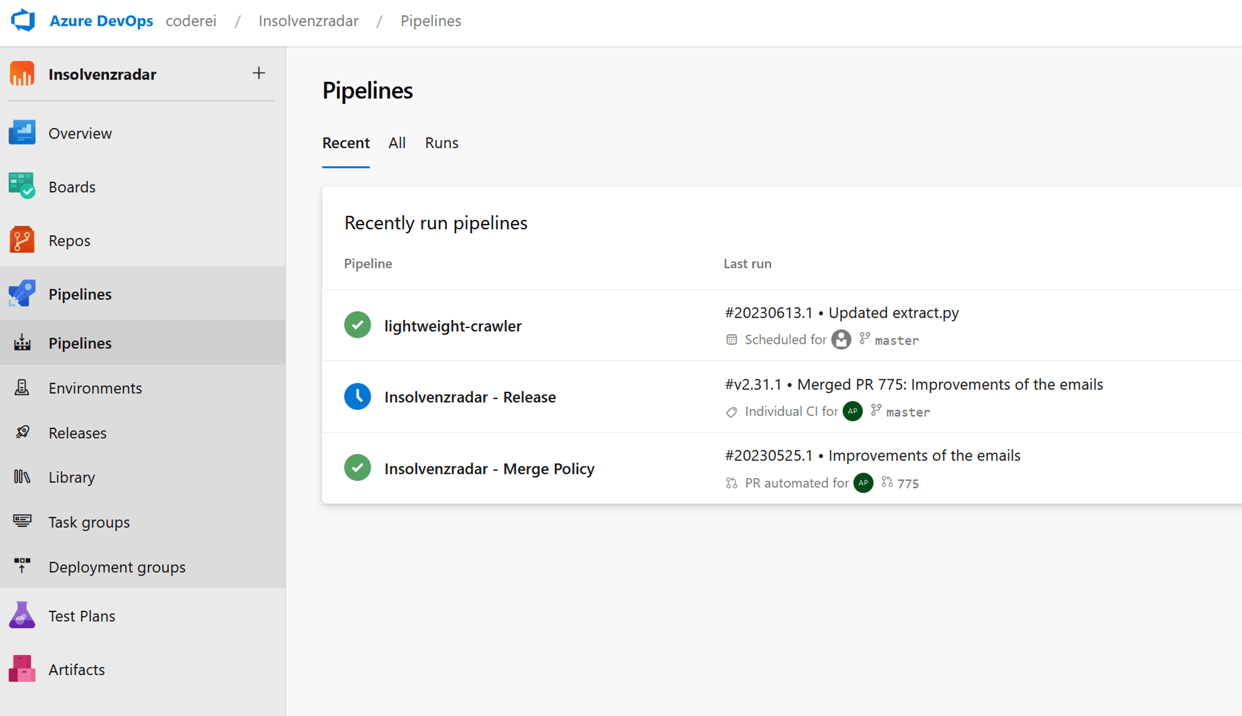Screen dimensions: 1242x716
Task: Open the Environments icon
Action: (x=22, y=387)
